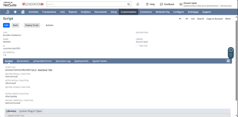The image size is (238, 117).
Task: Go to Home via house icon
Action: [23, 12]
